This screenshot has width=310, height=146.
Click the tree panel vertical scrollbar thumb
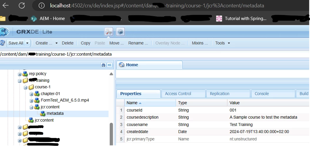111,134
